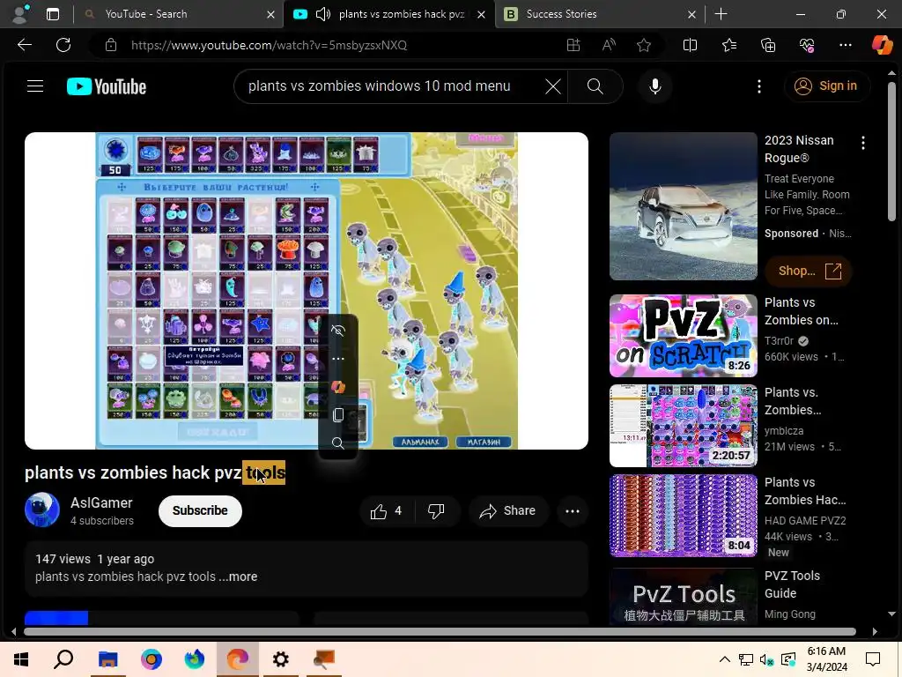Viewport: 902px width, 677px height.
Task: Open the HAD GAME PVZ2 video title
Action: 805,491
